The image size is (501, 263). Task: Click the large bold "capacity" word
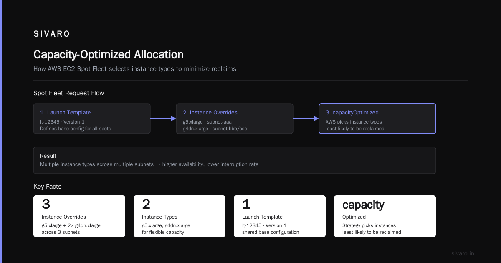[x=363, y=205]
